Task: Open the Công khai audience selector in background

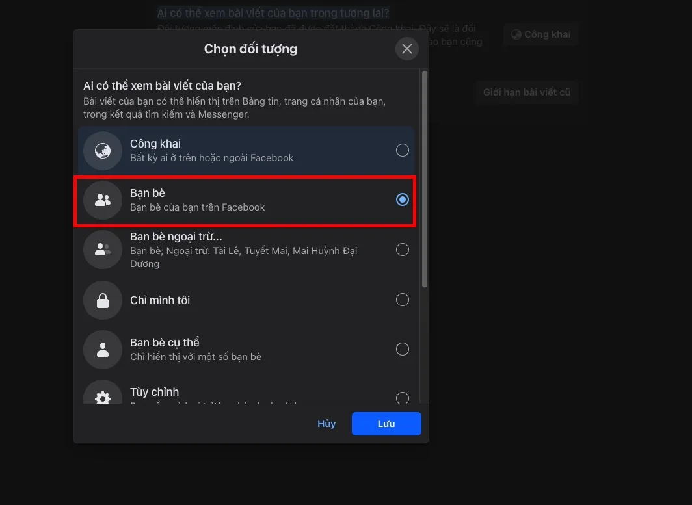Action: coord(540,34)
